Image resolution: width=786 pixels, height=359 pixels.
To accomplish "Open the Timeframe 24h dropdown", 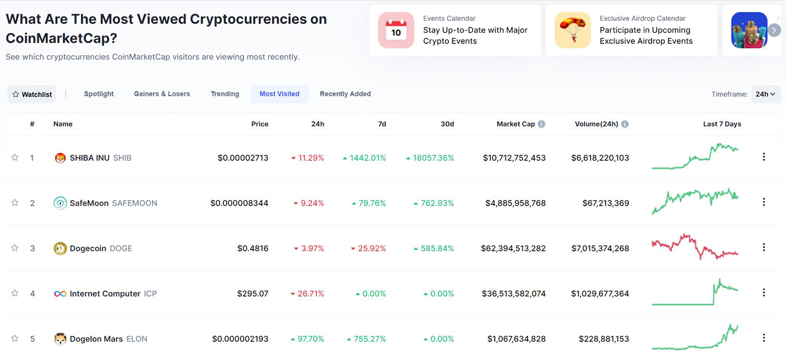I will point(766,94).
